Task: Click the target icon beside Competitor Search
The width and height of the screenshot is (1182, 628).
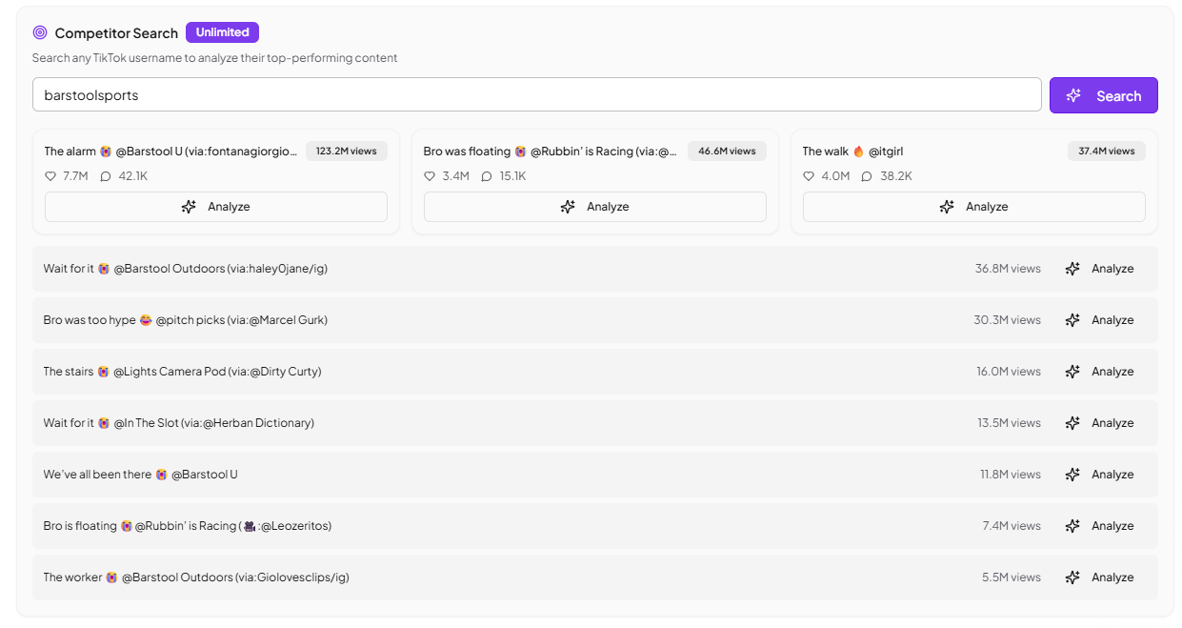Action: tap(39, 32)
